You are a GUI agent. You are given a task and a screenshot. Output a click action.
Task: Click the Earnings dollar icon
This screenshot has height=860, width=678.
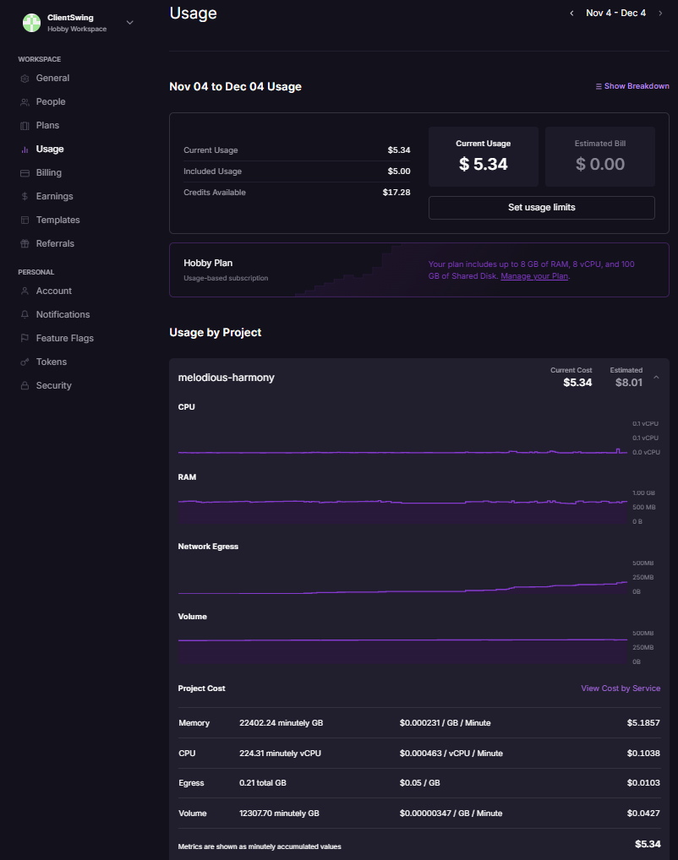tap(25, 197)
